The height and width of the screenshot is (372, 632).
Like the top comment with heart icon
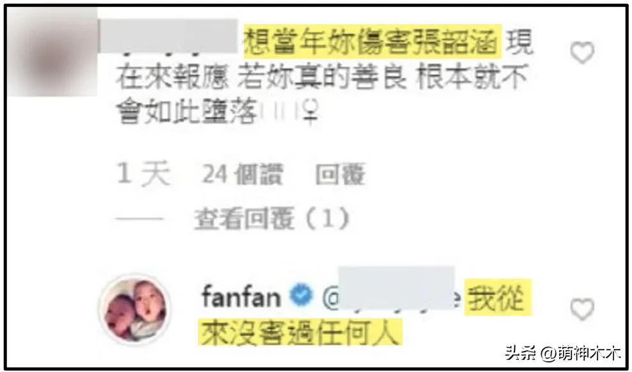582,52
